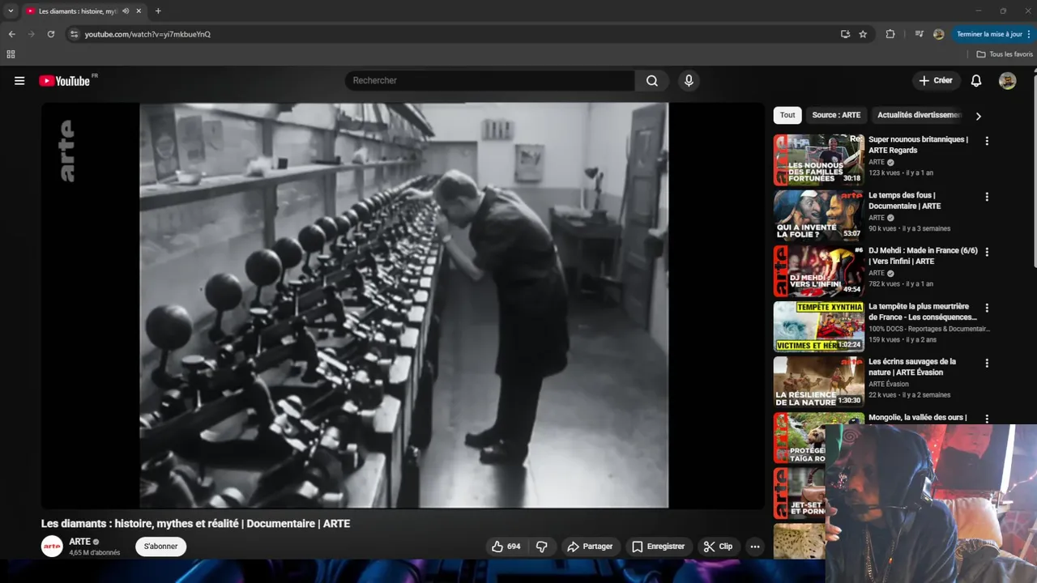Image resolution: width=1037 pixels, height=583 pixels.
Task: Like the video with 694 likes
Action: [506, 547]
